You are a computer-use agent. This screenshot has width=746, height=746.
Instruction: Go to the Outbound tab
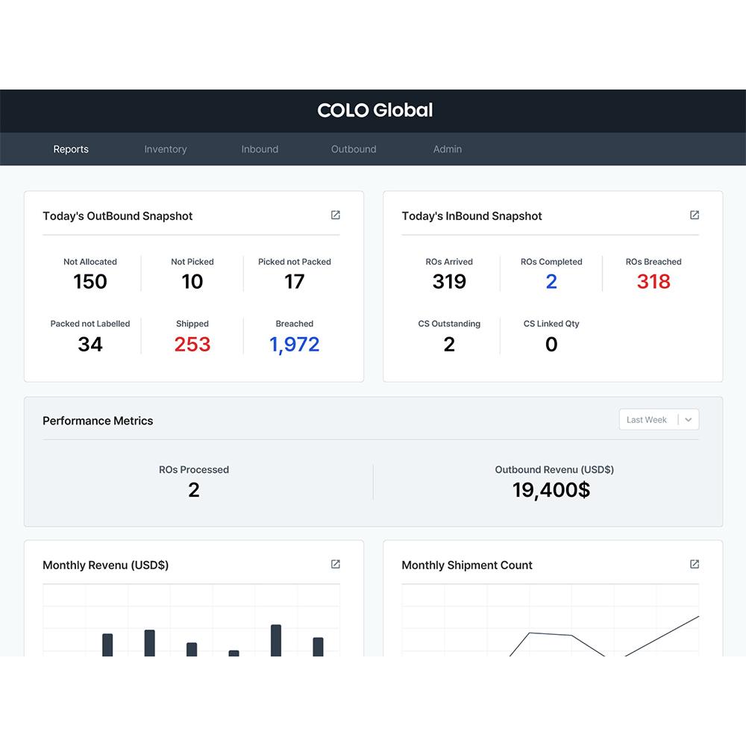click(x=354, y=148)
